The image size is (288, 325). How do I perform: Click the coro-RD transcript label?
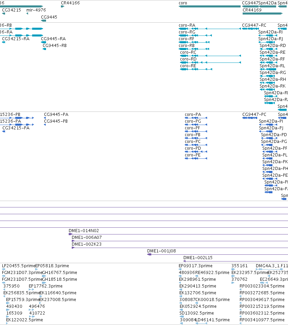(188, 59)
